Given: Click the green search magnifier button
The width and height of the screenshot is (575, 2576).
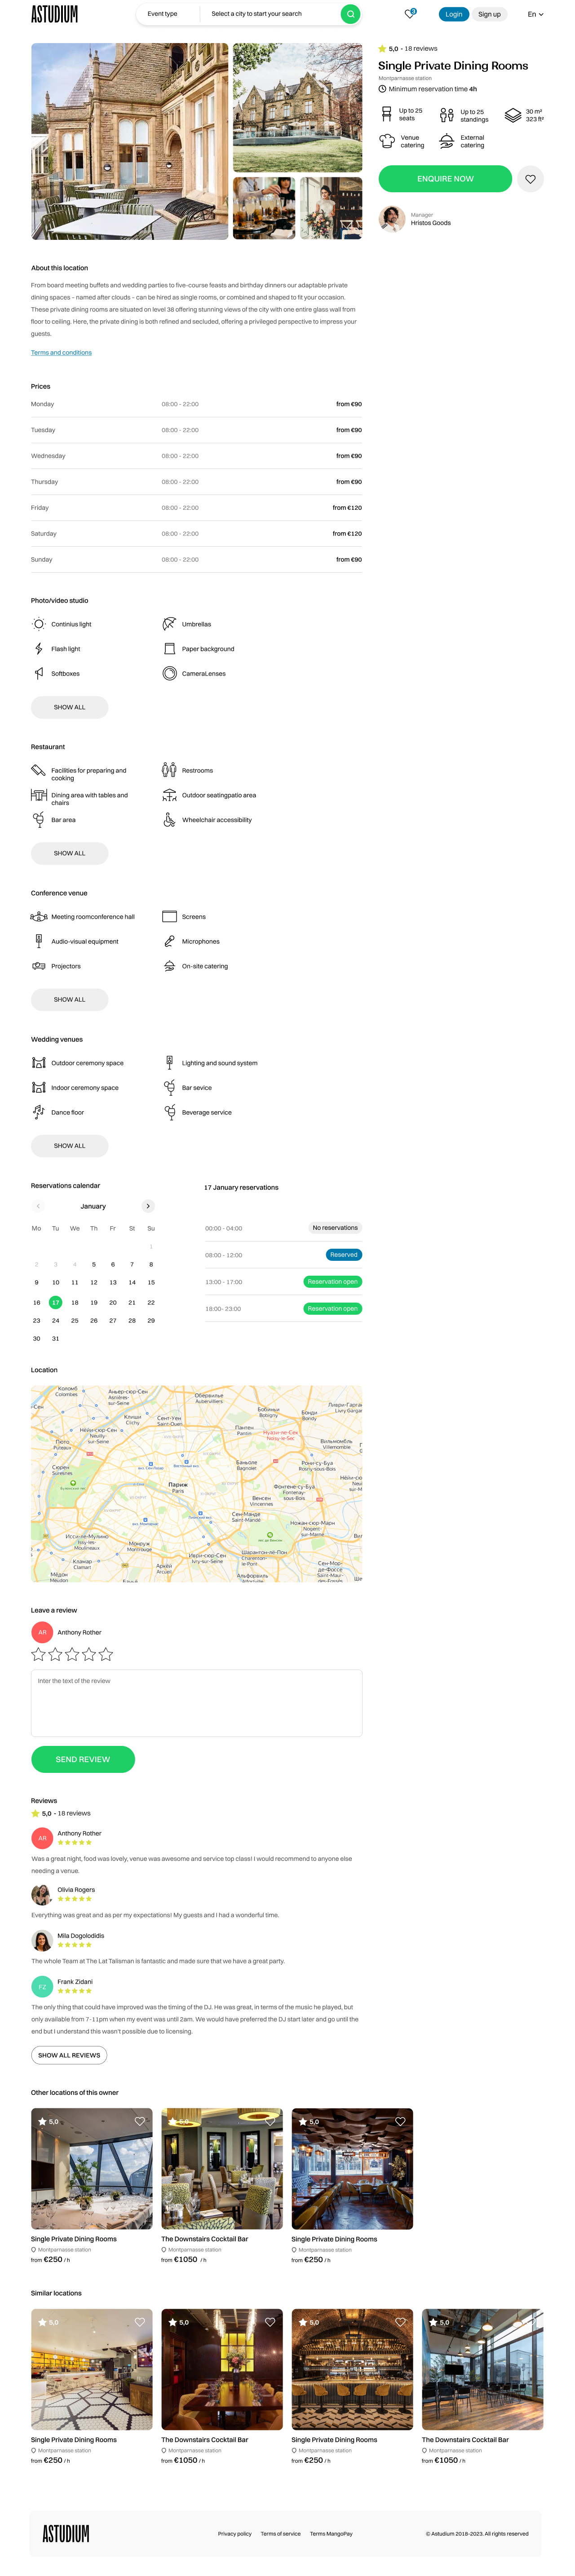Looking at the screenshot, I should click(350, 14).
